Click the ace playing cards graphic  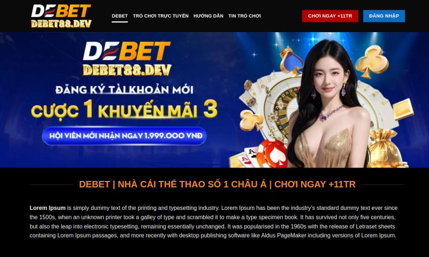pos(248,157)
